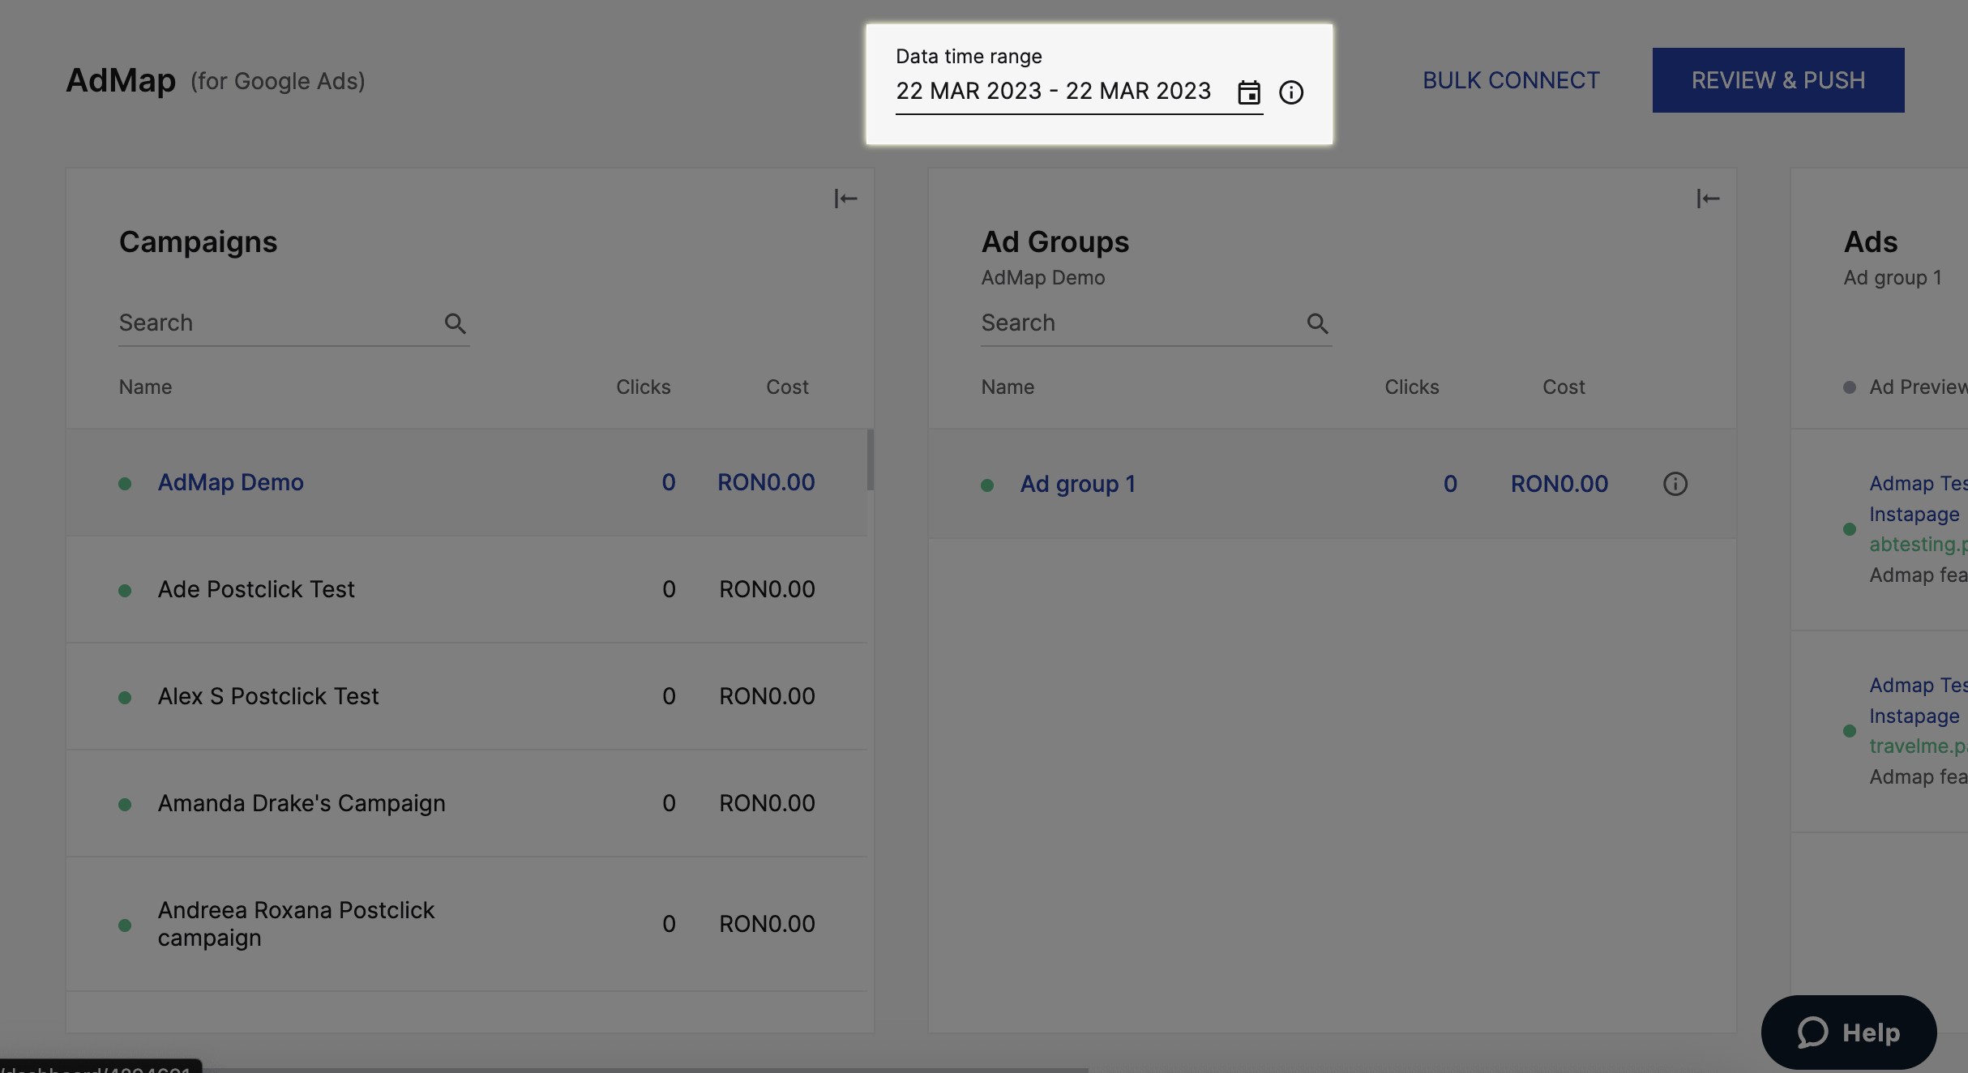Collapse the Ad Groups panel arrow icon
Image resolution: width=1968 pixels, height=1073 pixels.
click(x=1708, y=199)
